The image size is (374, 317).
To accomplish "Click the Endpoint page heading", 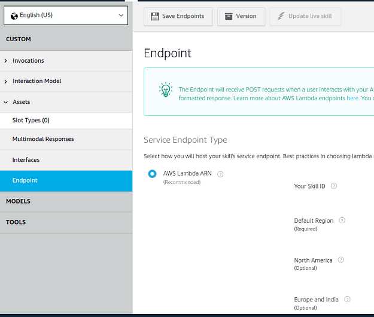I will [168, 53].
